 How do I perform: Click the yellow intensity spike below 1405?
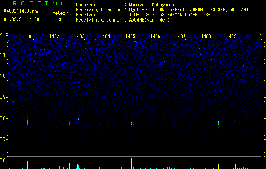point(131,164)
